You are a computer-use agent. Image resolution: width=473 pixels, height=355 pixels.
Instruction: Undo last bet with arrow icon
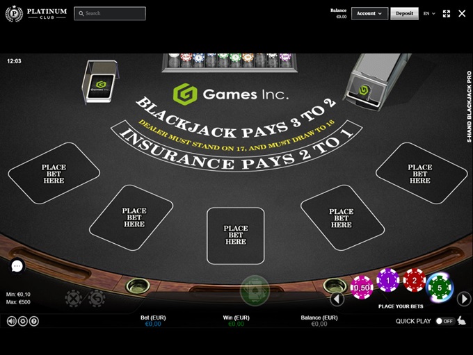[97, 299]
